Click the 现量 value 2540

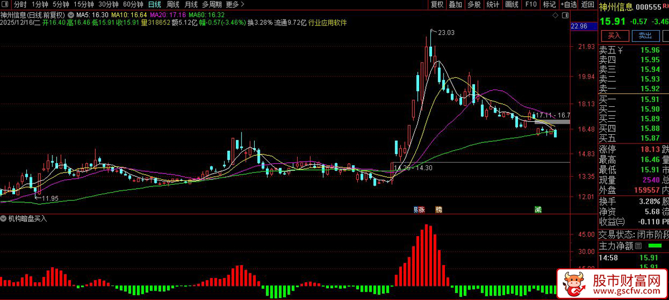pos(651,180)
